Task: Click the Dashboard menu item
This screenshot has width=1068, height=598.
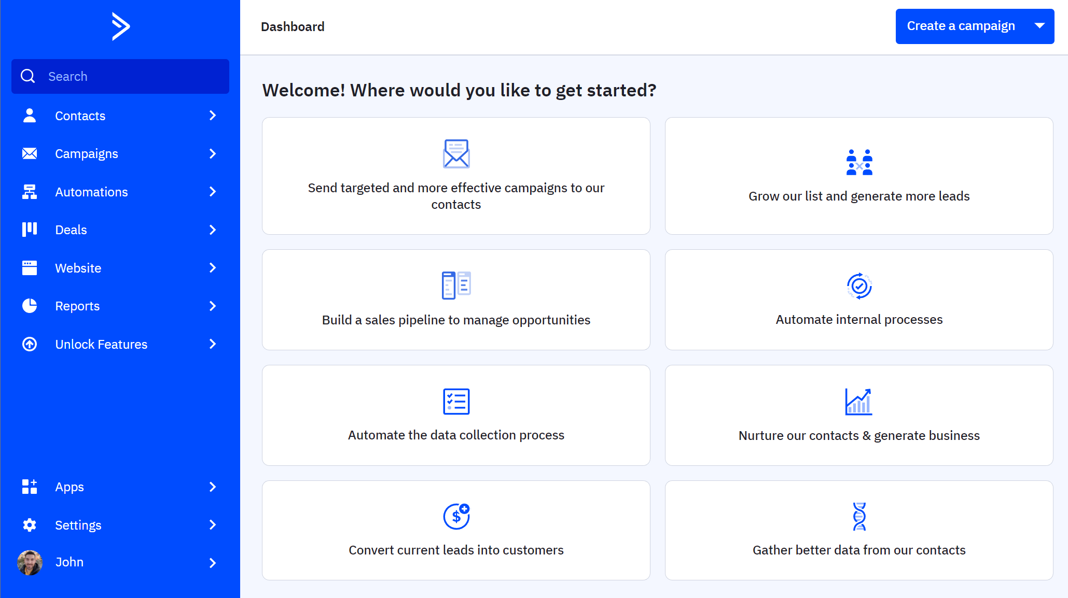Action: tap(293, 26)
